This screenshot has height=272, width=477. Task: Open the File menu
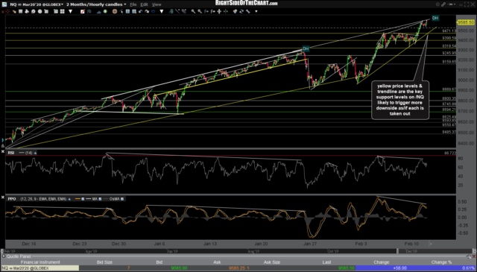pos(133,4)
